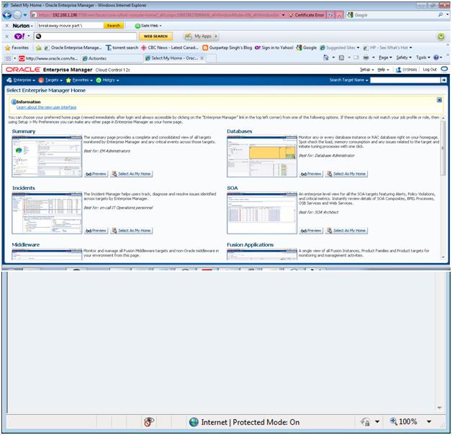This screenshot has height=435, width=452.
Task: Click the Stop loading X beside the address bar
Action: click(340, 15)
